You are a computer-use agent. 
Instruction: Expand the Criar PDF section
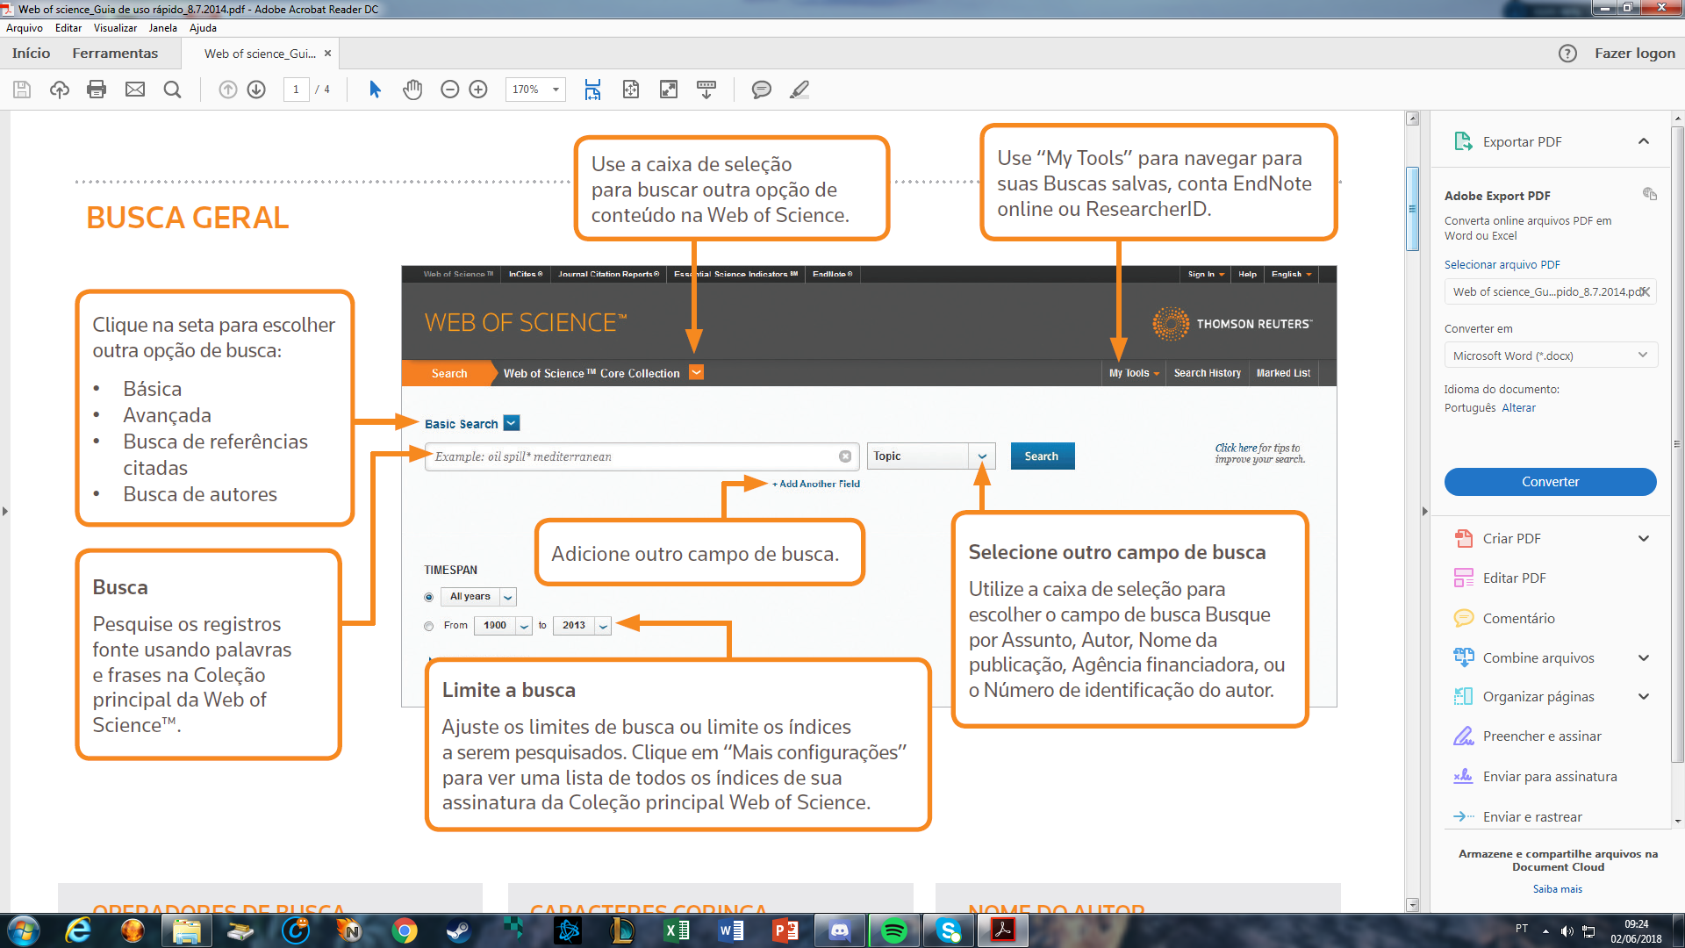[x=1644, y=539]
